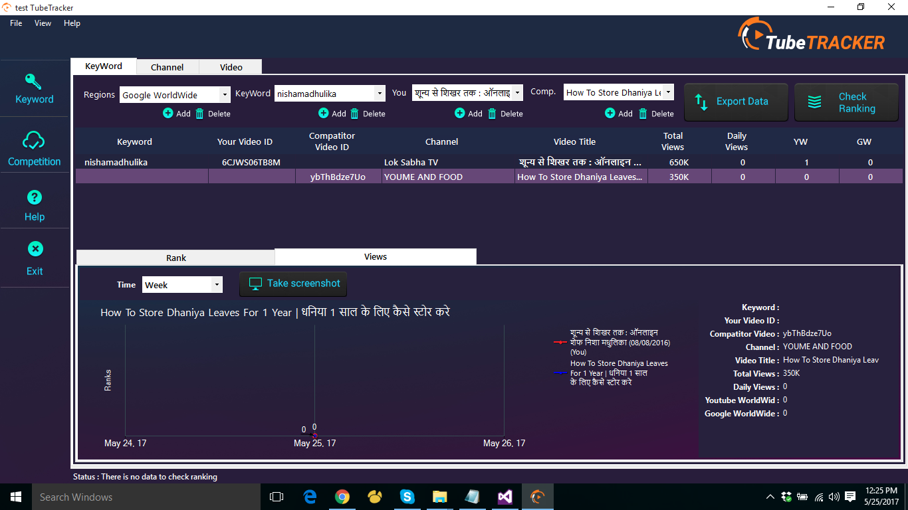Open the Keyword section key icon
The image size is (908, 510).
click(33, 82)
